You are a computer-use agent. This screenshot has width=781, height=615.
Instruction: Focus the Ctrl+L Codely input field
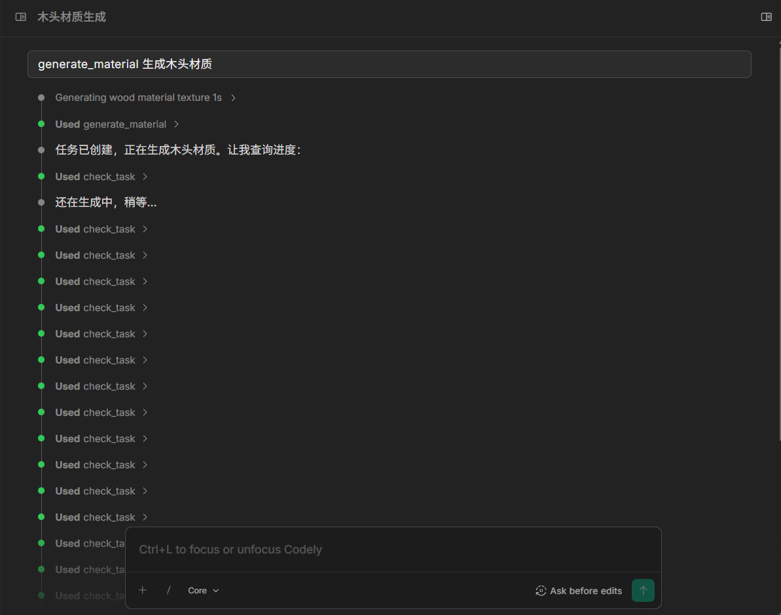pyautogui.click(x=393, y=550)
